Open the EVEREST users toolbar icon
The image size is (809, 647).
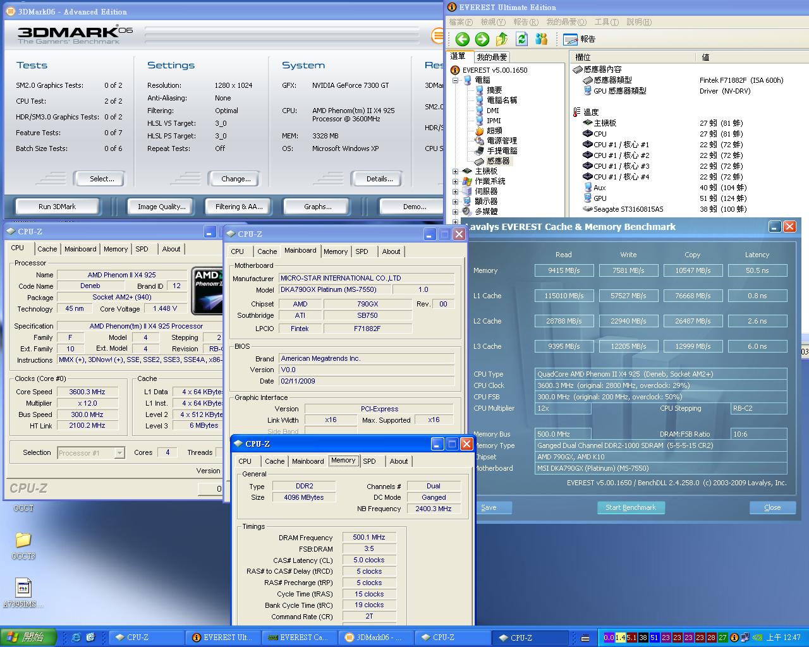coord(541,39)
